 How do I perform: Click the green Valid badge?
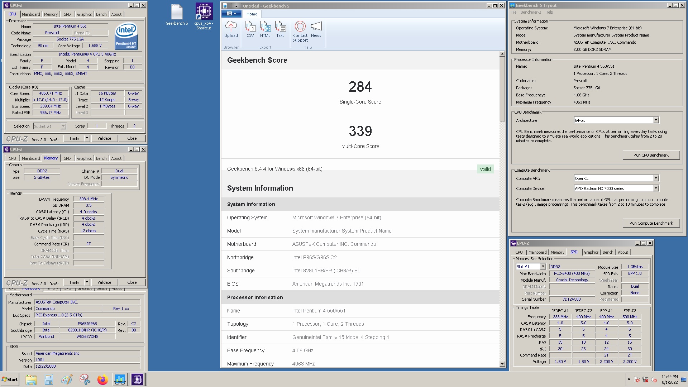click(485, 169)
